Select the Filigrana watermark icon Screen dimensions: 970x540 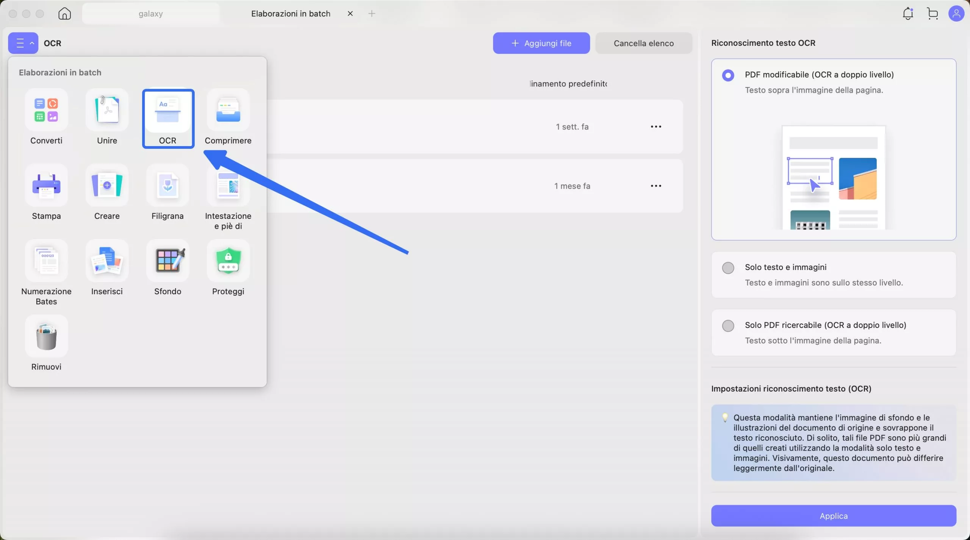click(x=167, y=186)
